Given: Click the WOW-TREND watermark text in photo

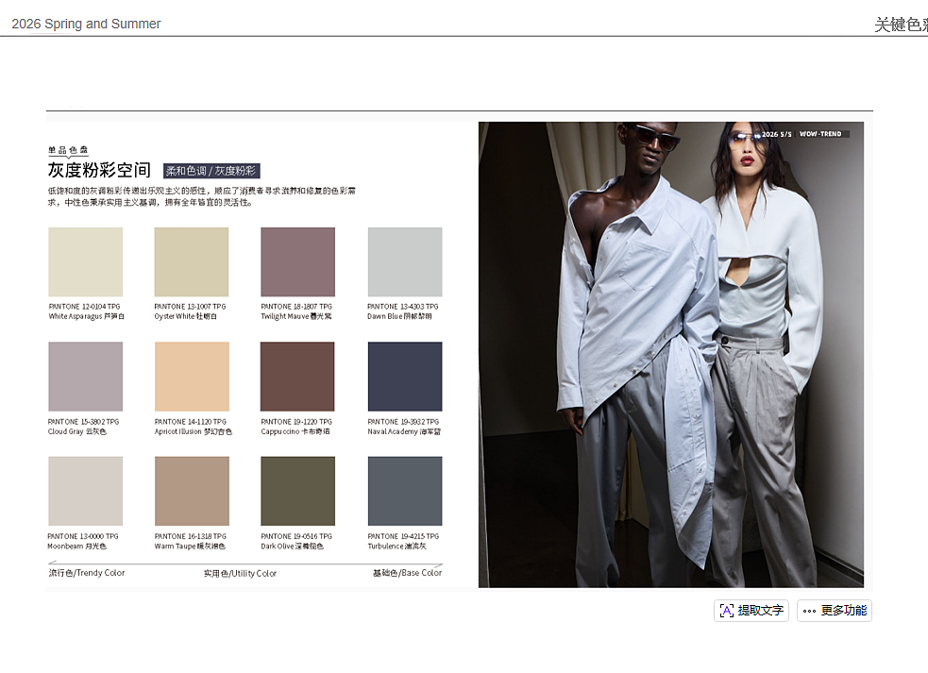Looking at the screenshot, I should tap(820, 134).
